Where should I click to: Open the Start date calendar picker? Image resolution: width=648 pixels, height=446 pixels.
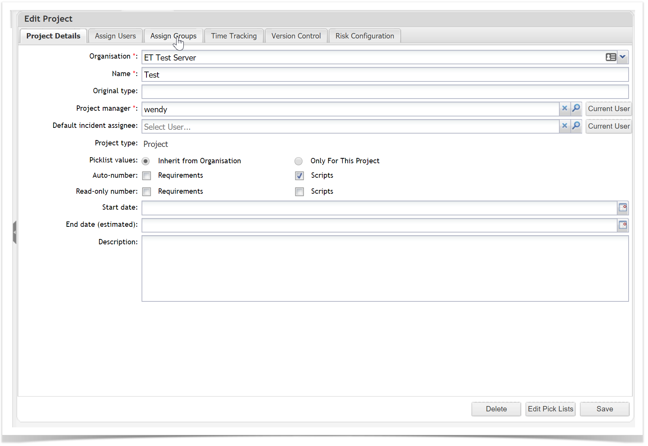pos(623,208)
